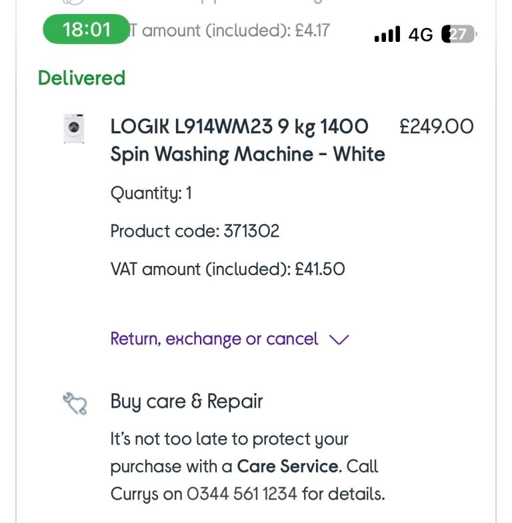Click the stethoscope care icon
The width and height of the screenshot is (512, 523).
pyautogui.click(x=75, y=403)
